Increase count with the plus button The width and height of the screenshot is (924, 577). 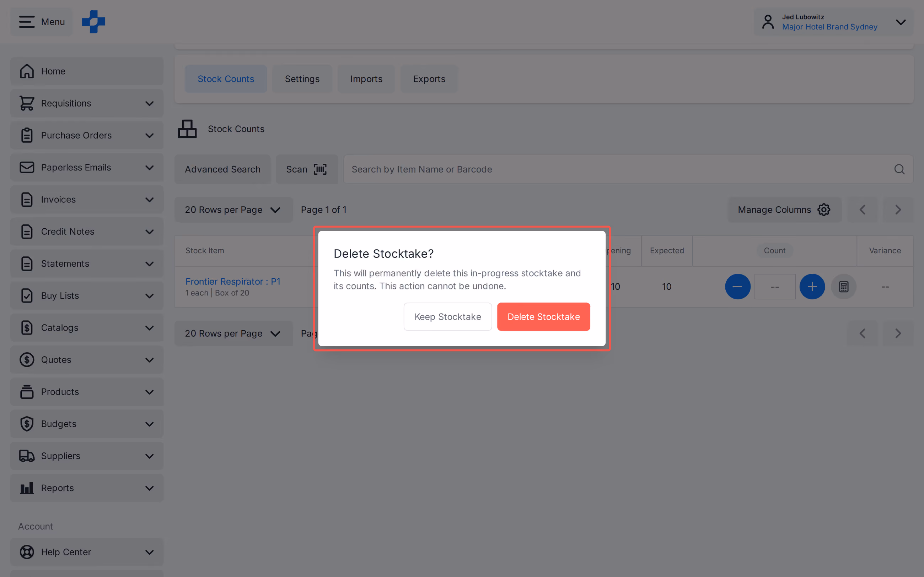(x=812, y=287)
